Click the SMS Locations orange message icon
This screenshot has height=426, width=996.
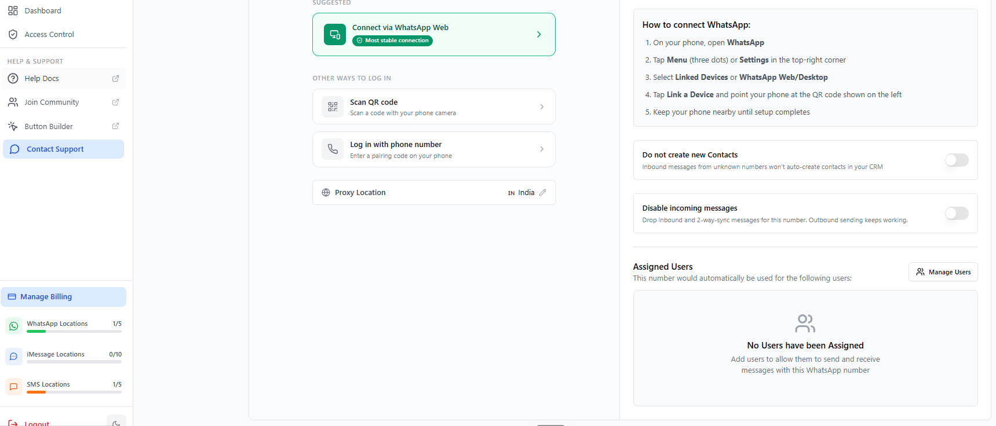point(14,386)
